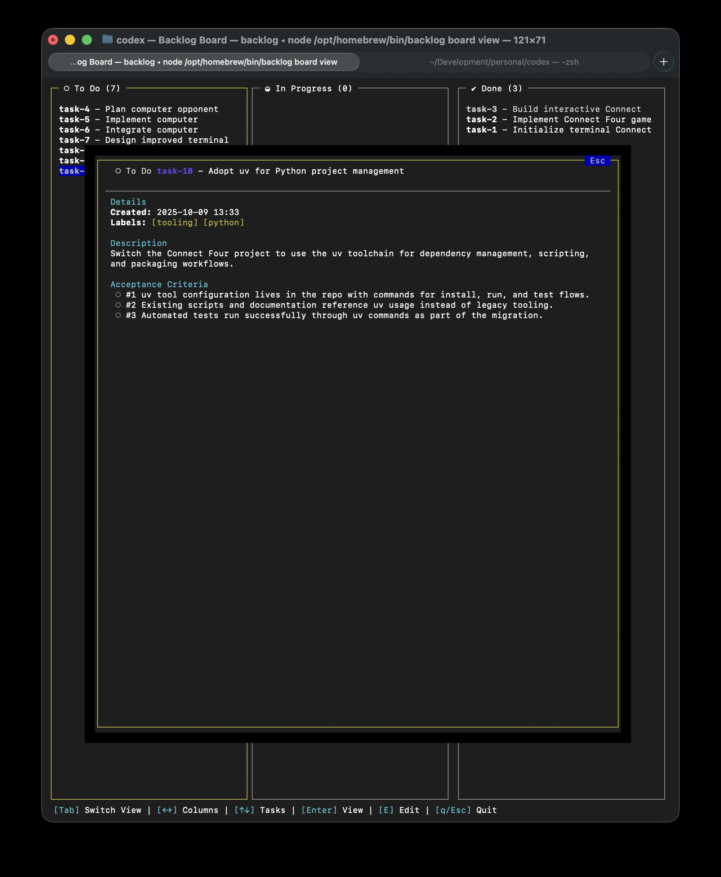Screen dimensions: 721x877
Task: Select task-3 Build interactive Connect
Action: pos(553,109)
